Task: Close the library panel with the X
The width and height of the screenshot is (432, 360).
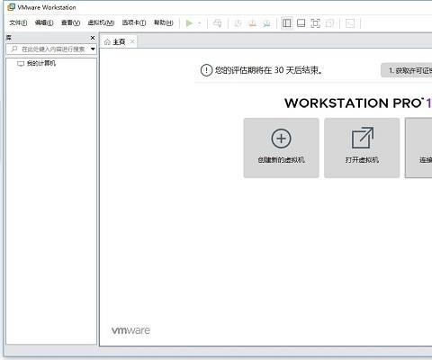Action: pos(93,38)
